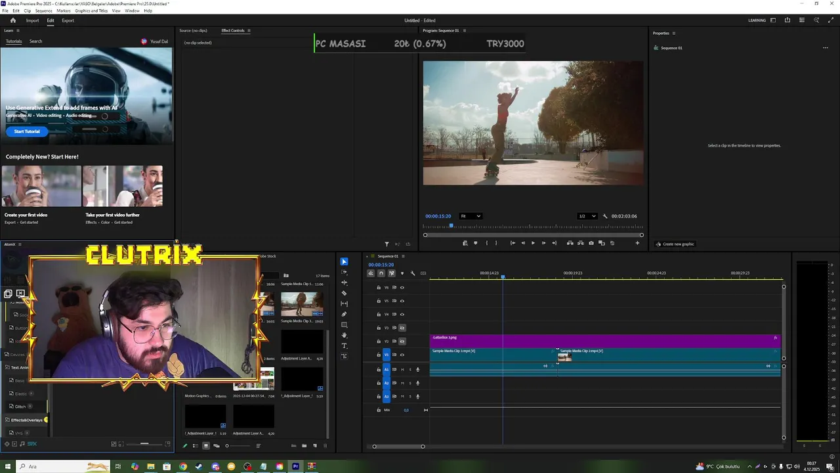
Task: Open Take your first video further tutorial
Action: point(123,195)
